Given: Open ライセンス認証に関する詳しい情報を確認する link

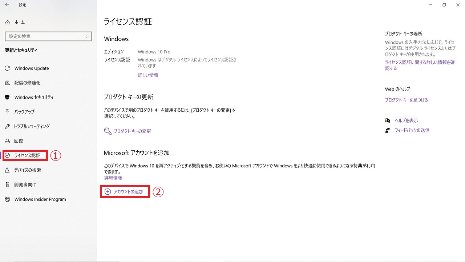Looking at the screenshot, I should (x=420, y=65).
